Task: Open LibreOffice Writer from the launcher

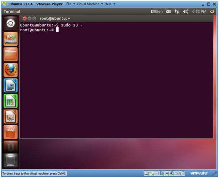Action: 10,85
